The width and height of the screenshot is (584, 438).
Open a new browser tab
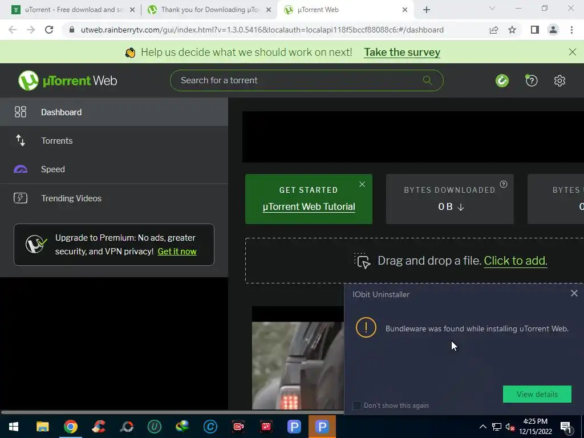[427, 10]
